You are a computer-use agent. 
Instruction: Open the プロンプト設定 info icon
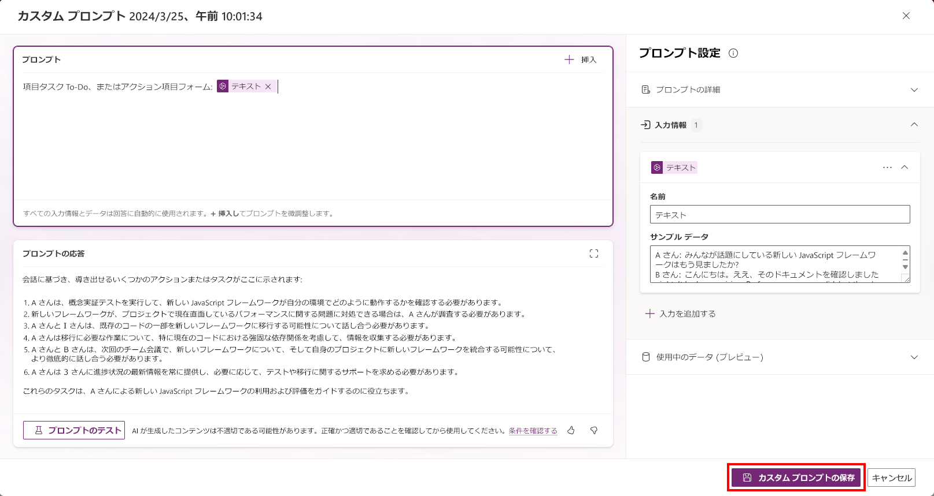pyautogui.click(x=733, y=53)
